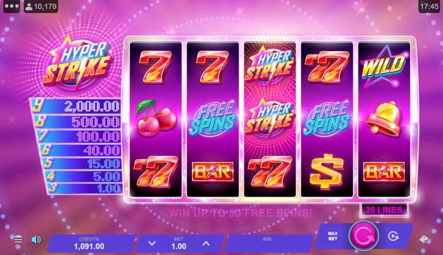
Task: Start autoplay with small circular arrow icon
Action: [393, 236]
